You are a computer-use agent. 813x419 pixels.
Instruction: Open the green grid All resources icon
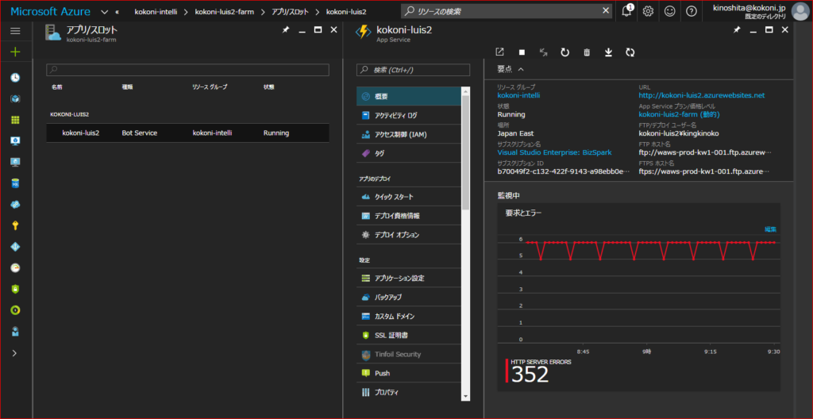coord(15,120)
